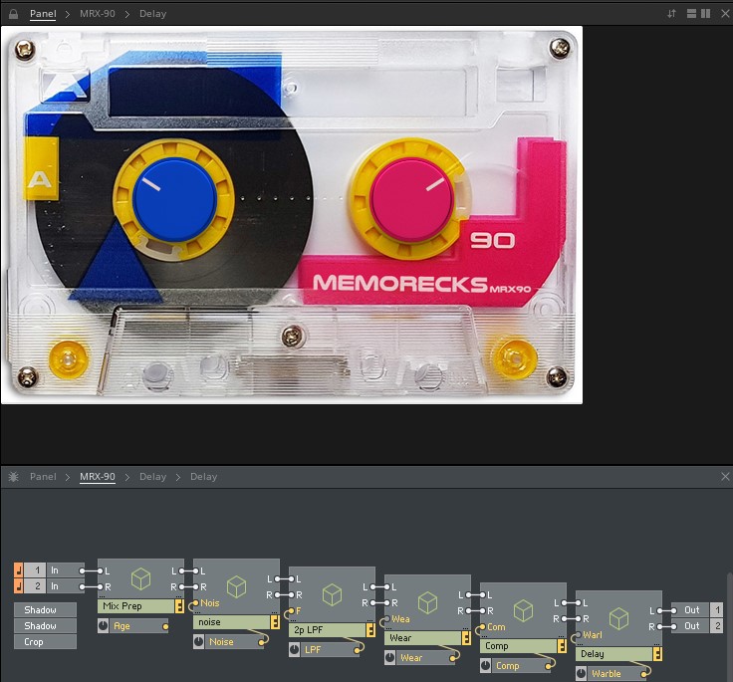Screen dimensions: 733x682
Task: Toggle the structure view pin icon
Action: coord(13,477)
